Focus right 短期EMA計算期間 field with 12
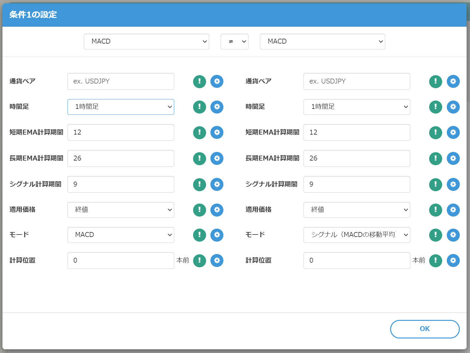470x353 pixels. [357, 132]
